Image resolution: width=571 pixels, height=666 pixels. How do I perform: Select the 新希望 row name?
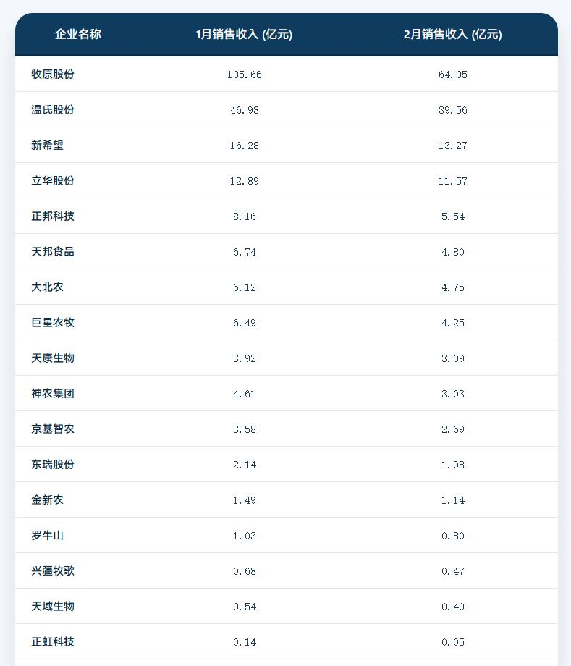tap(48, 146)
